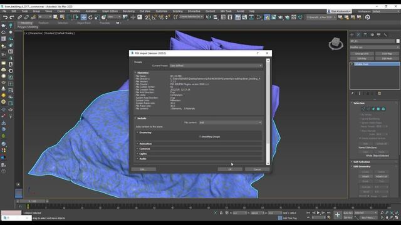Select the Unlink Selection tool icon
The image size is (401, 225).
click(26, 17)
